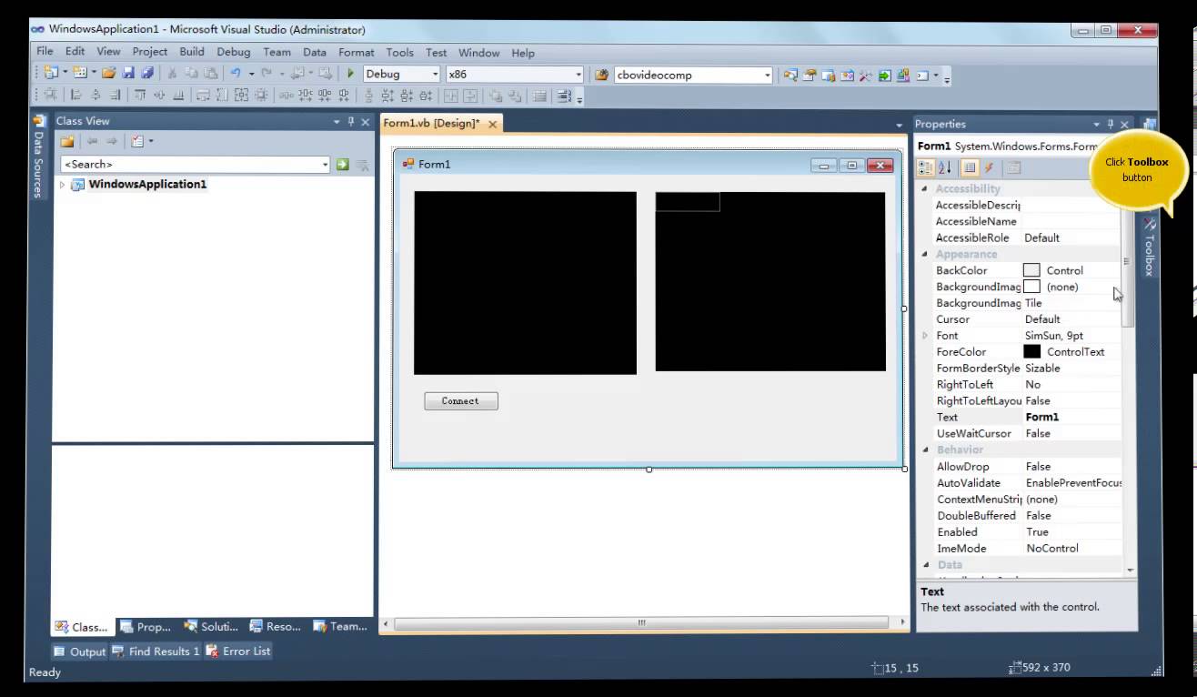Open the Debug configuration dropdown

pos(435,75)
